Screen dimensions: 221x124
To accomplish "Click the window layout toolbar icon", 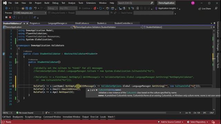I will (x=113, y=8).
